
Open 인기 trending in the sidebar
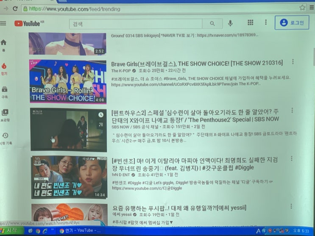pyautogui.click(x=4, y=69)
